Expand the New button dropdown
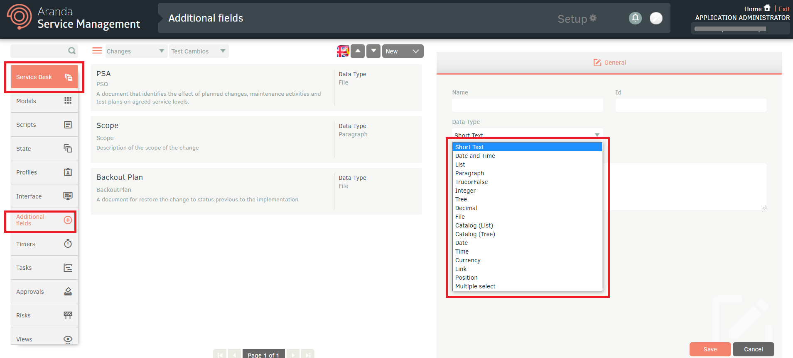The width and height of the screenshot is (793, 358). coord(415,51)
